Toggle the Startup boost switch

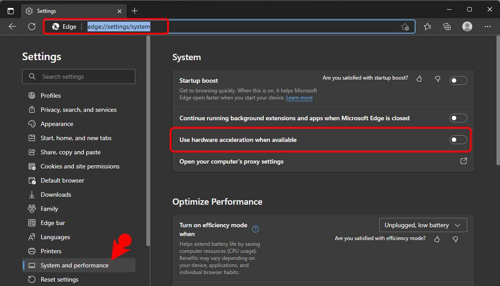[x=458, y=80]
